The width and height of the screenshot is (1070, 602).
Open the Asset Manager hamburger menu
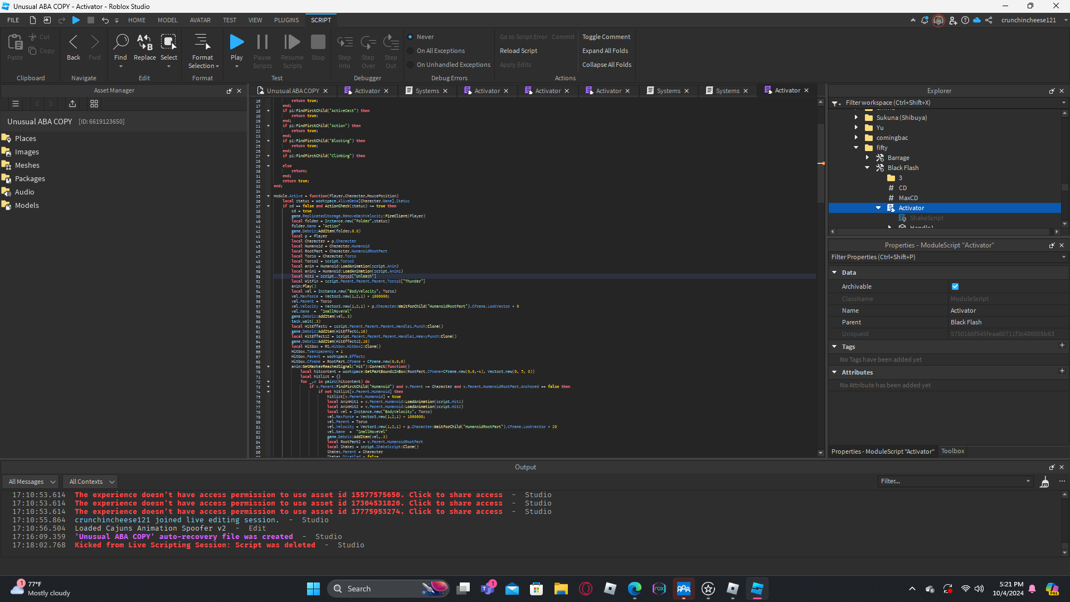point(16,104)
